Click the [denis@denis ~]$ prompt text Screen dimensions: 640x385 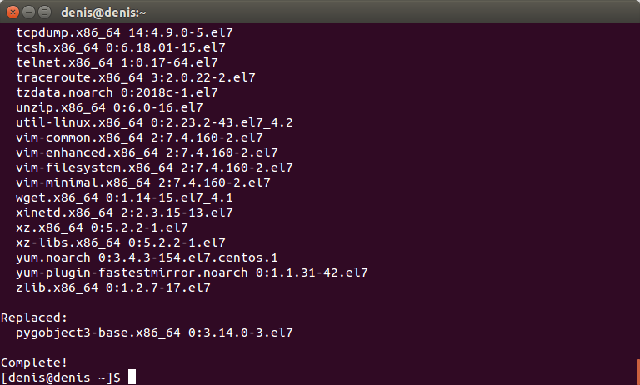tap(60, 377)
